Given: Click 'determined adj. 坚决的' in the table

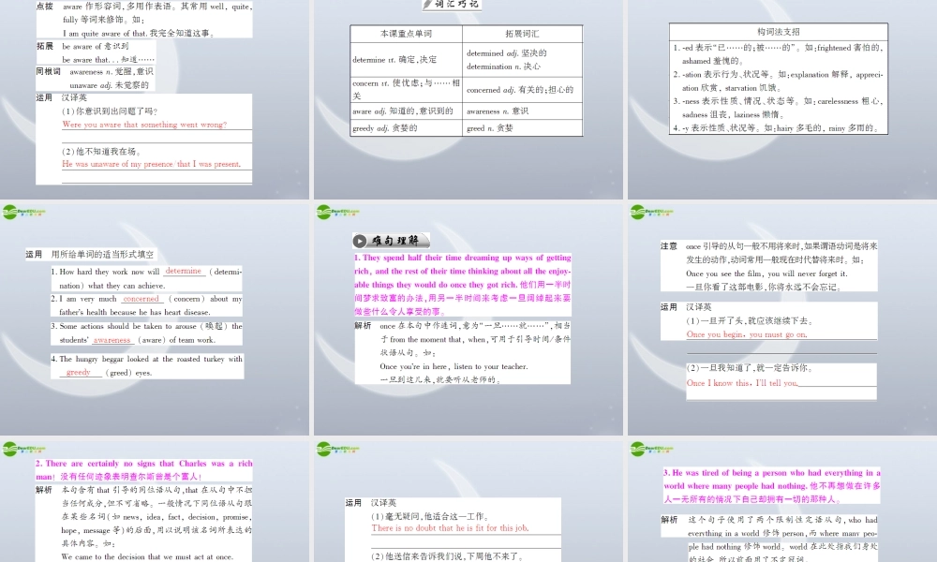Looking at the screenshot, I should click(x=506, y=53).
